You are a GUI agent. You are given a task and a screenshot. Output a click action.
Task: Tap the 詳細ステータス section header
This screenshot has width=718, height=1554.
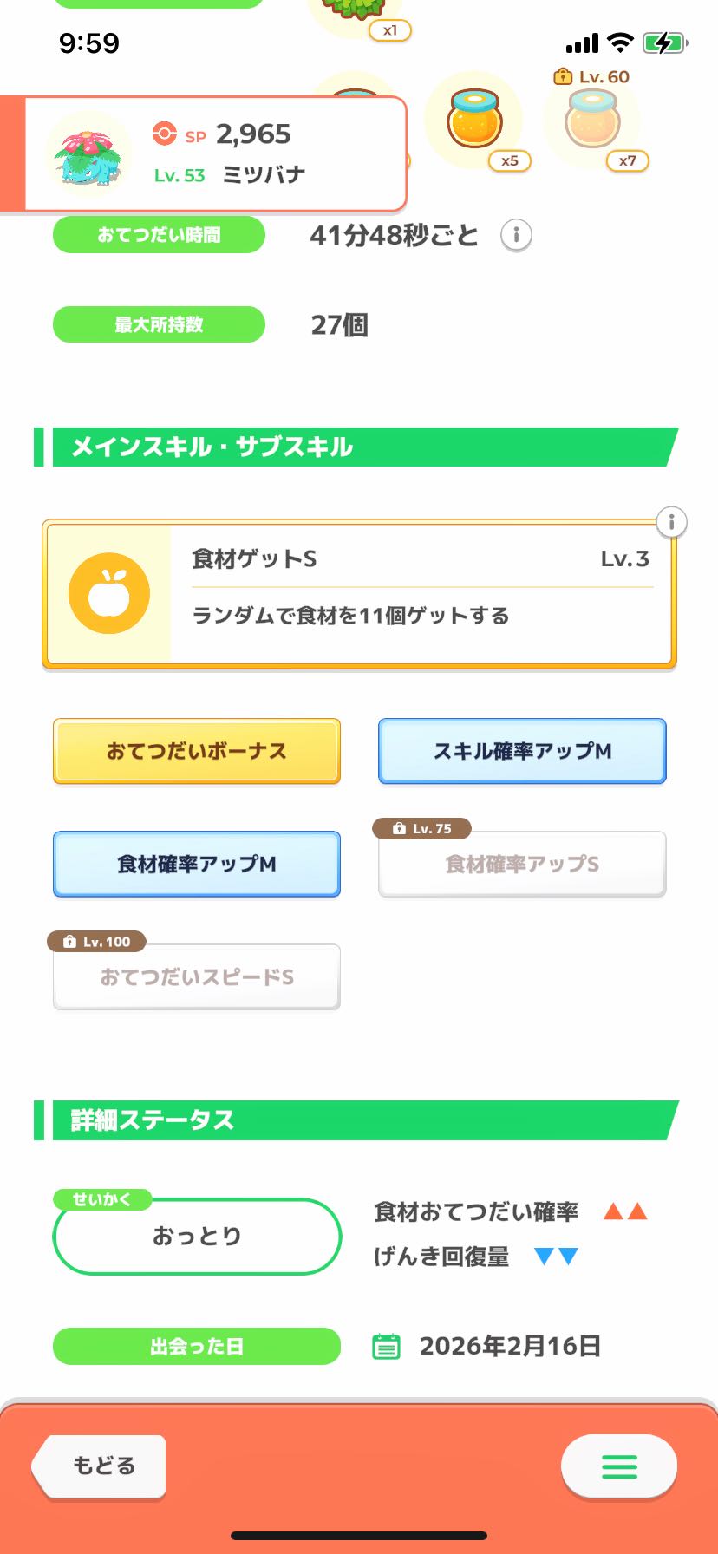click(356, 1120)
